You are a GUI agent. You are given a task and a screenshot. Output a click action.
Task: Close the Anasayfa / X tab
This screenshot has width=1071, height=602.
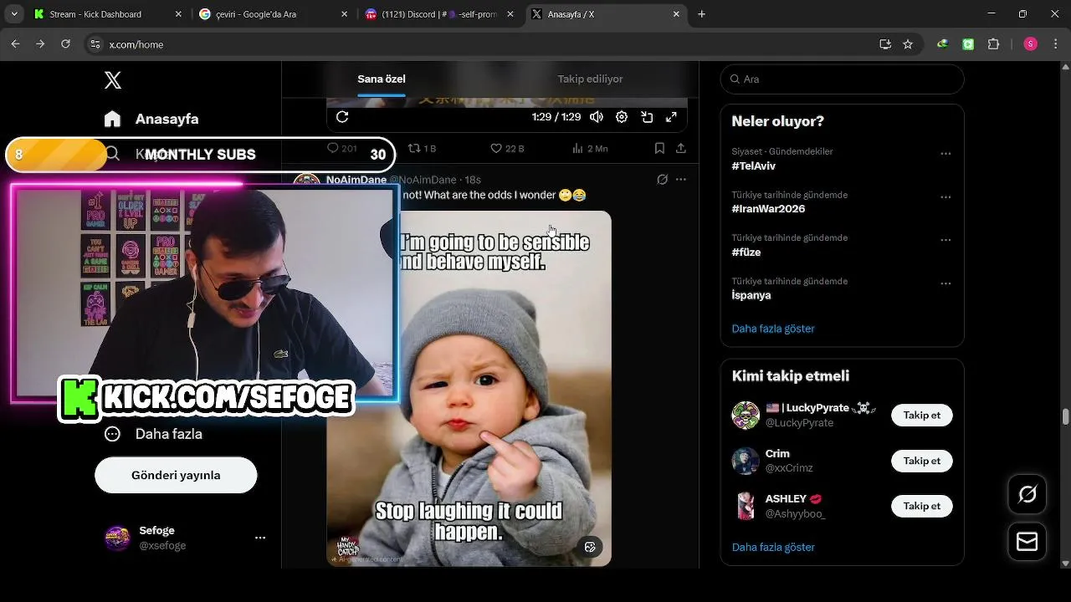point(676,14)
